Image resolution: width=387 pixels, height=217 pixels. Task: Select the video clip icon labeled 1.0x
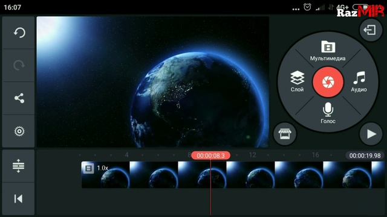pyautogui.click(x=88, y=168)
